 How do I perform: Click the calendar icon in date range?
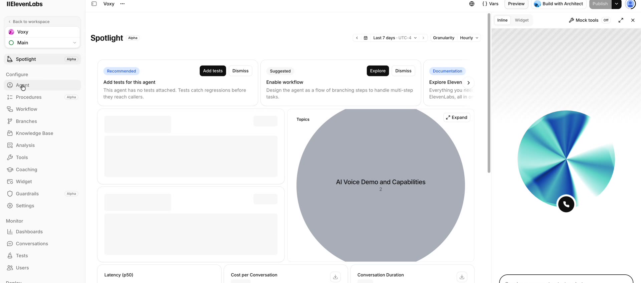click(366, 38)
